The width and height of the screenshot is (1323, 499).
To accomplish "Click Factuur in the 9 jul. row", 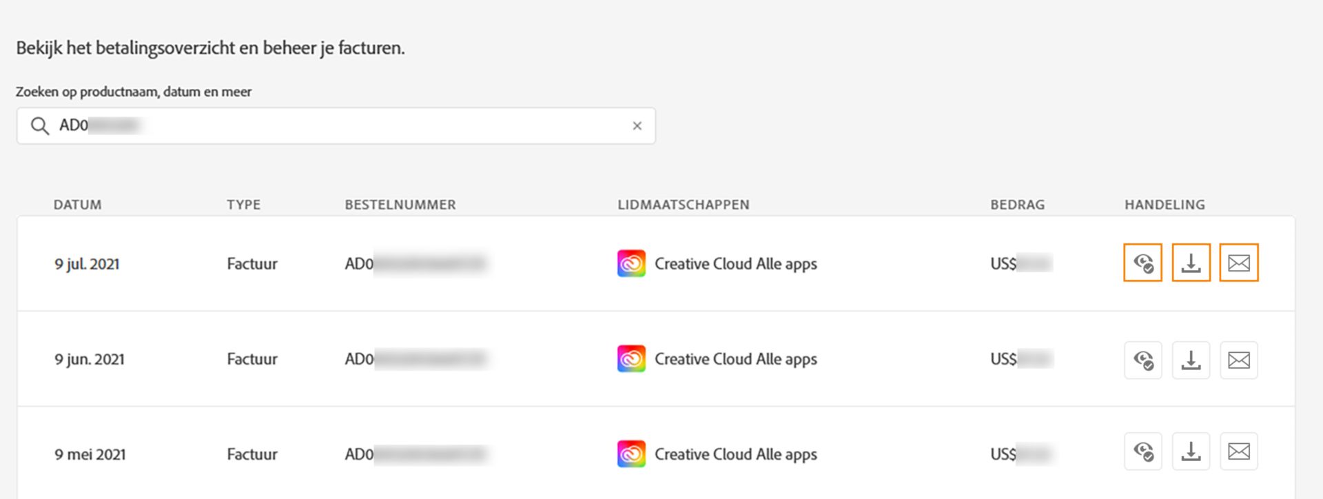I will [x=252, y=264].
